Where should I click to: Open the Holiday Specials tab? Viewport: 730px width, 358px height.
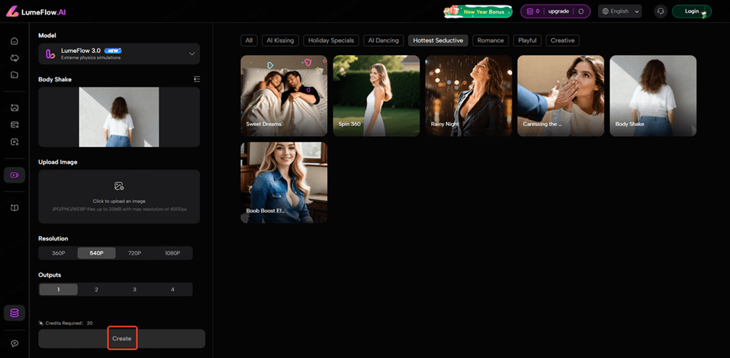click(x=331, y=40)
